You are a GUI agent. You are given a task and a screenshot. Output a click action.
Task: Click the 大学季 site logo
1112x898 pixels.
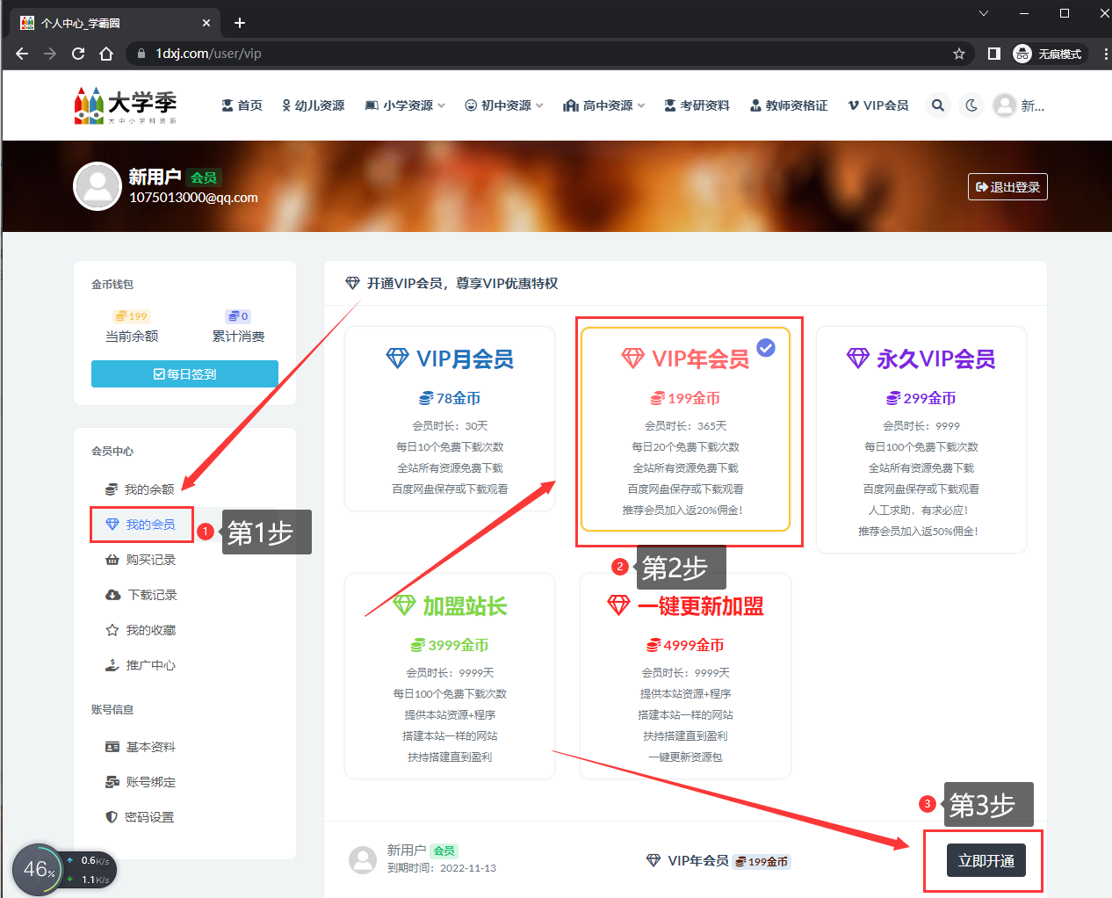pos(126,106)
